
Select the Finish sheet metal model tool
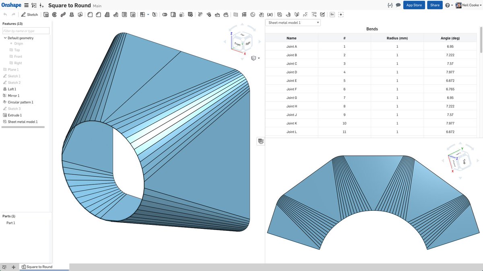[322, 14]
